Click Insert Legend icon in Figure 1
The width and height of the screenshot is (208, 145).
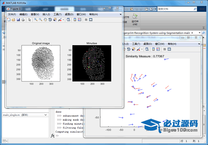(x=79, y=20)
